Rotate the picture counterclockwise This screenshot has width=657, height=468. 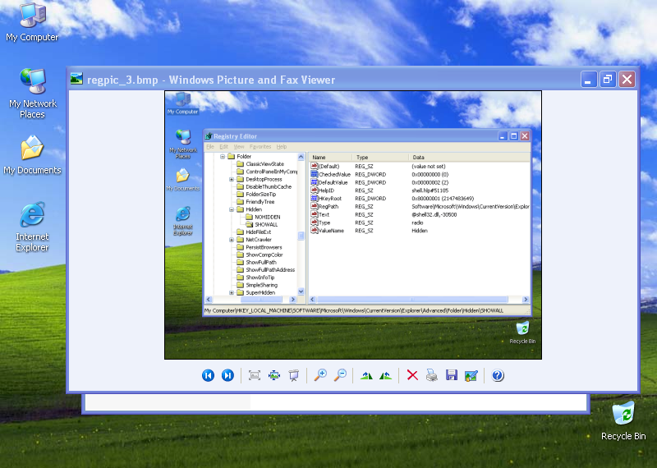coord(385,376)
